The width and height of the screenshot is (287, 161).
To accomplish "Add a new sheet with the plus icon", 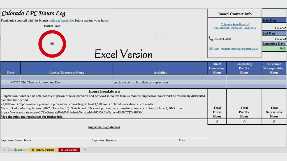I will tap(85, 150).
